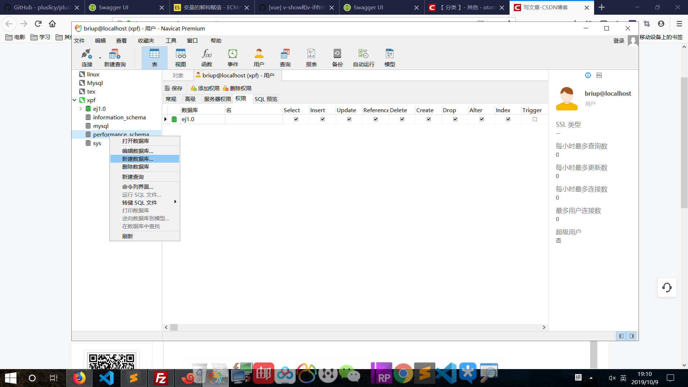The height and width of the screenshot is (387, 688).
Task: Uncheck the Select privilege for ej1.0
Action: coord(296,119)
